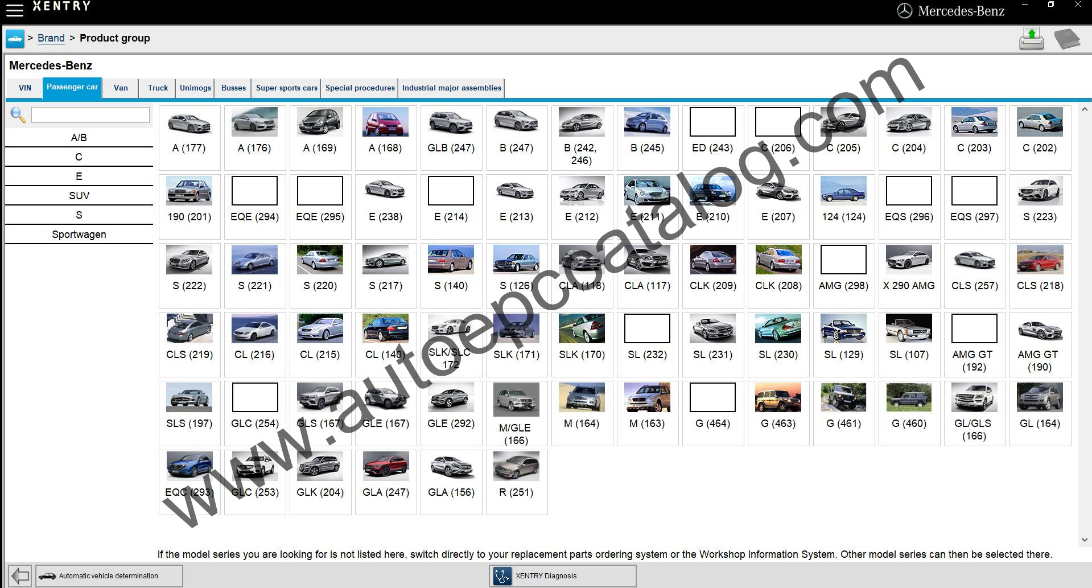Filter by Sportwagen category
Viewport: 1092px width, 588px height.
pyautogui.click(x=79, y=235)
